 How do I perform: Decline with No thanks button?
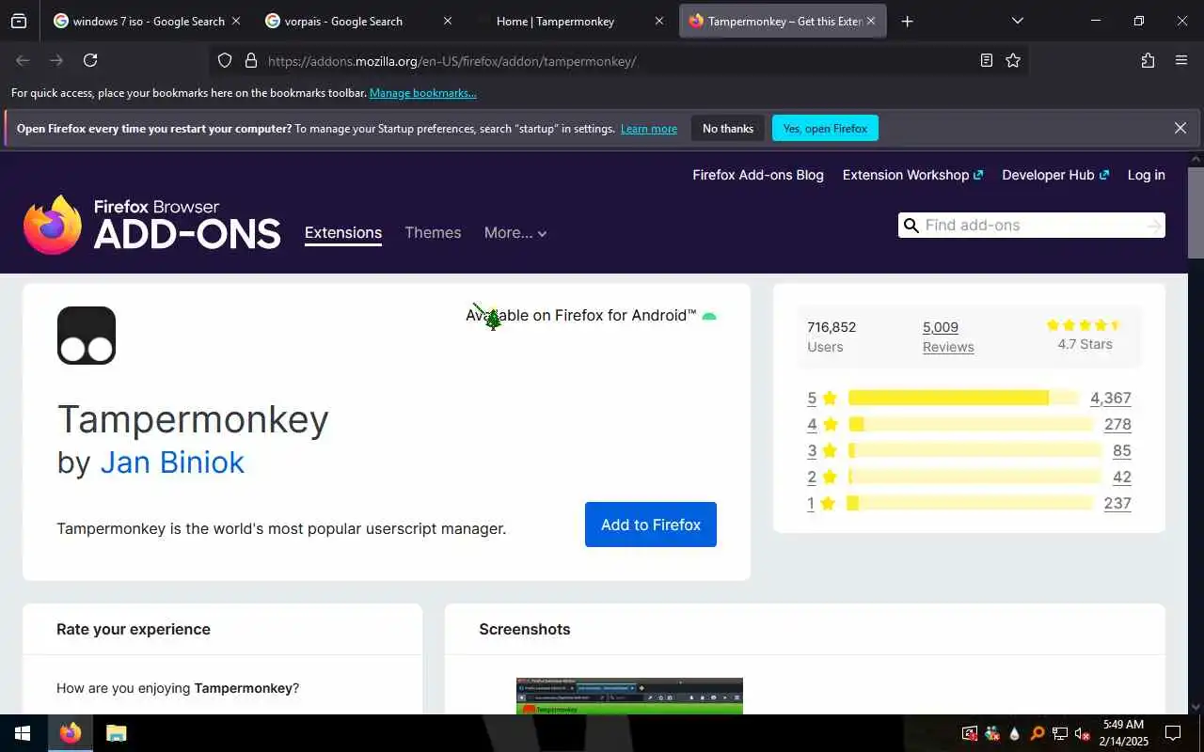coord(728,129)
